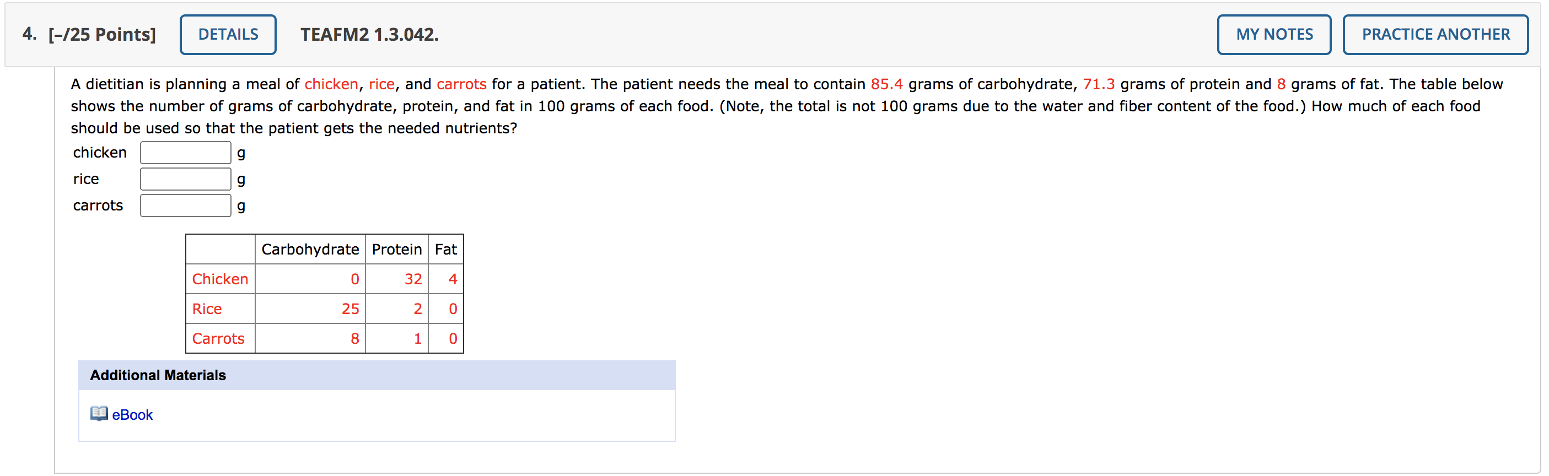
Task: Open the eBook link
Action: 132,415
